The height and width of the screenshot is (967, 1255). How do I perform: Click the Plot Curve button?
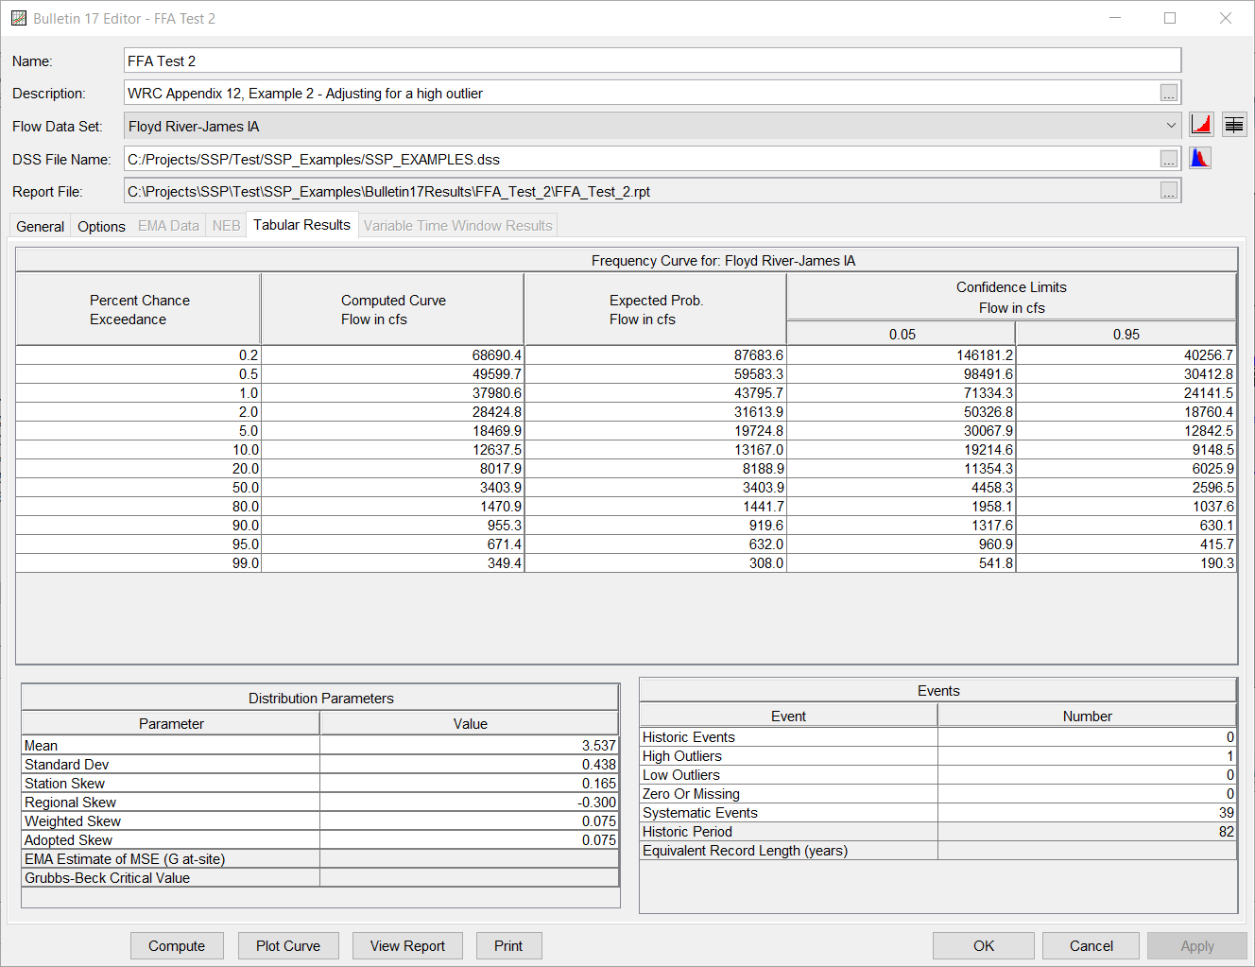pyautogui.click(x=288, y=945)
